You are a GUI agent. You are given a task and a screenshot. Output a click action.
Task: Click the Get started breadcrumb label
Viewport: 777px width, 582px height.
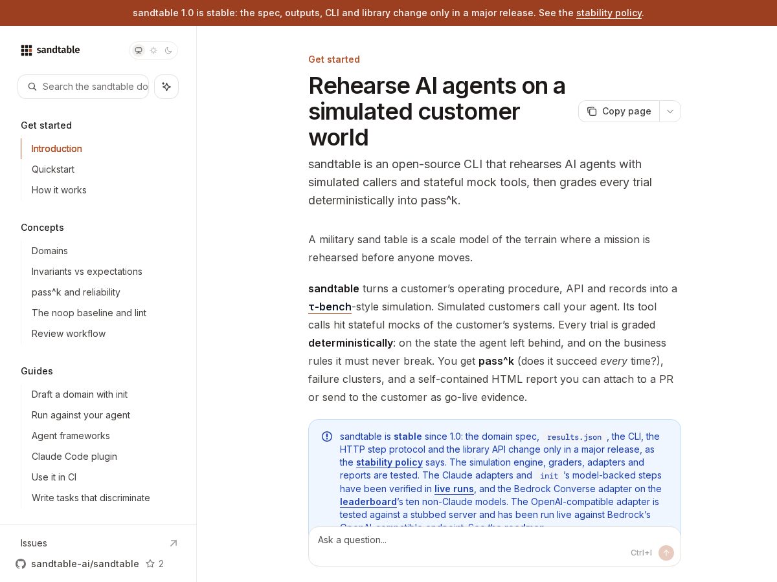tap(334, 59)
